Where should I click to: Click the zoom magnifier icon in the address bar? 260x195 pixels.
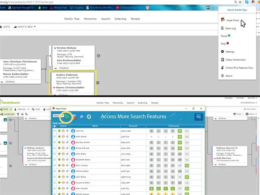click(236, 2)
